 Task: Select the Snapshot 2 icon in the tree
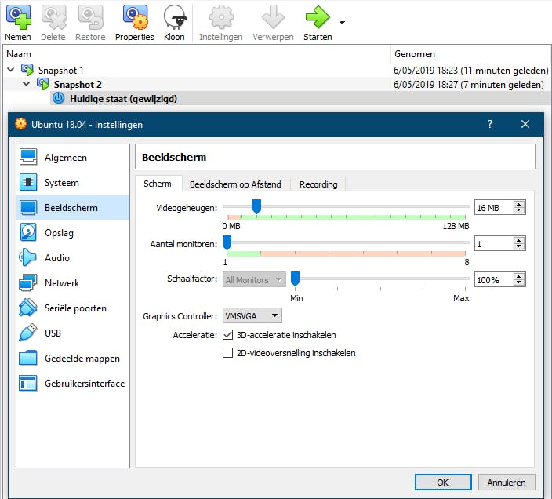(43, 84)
